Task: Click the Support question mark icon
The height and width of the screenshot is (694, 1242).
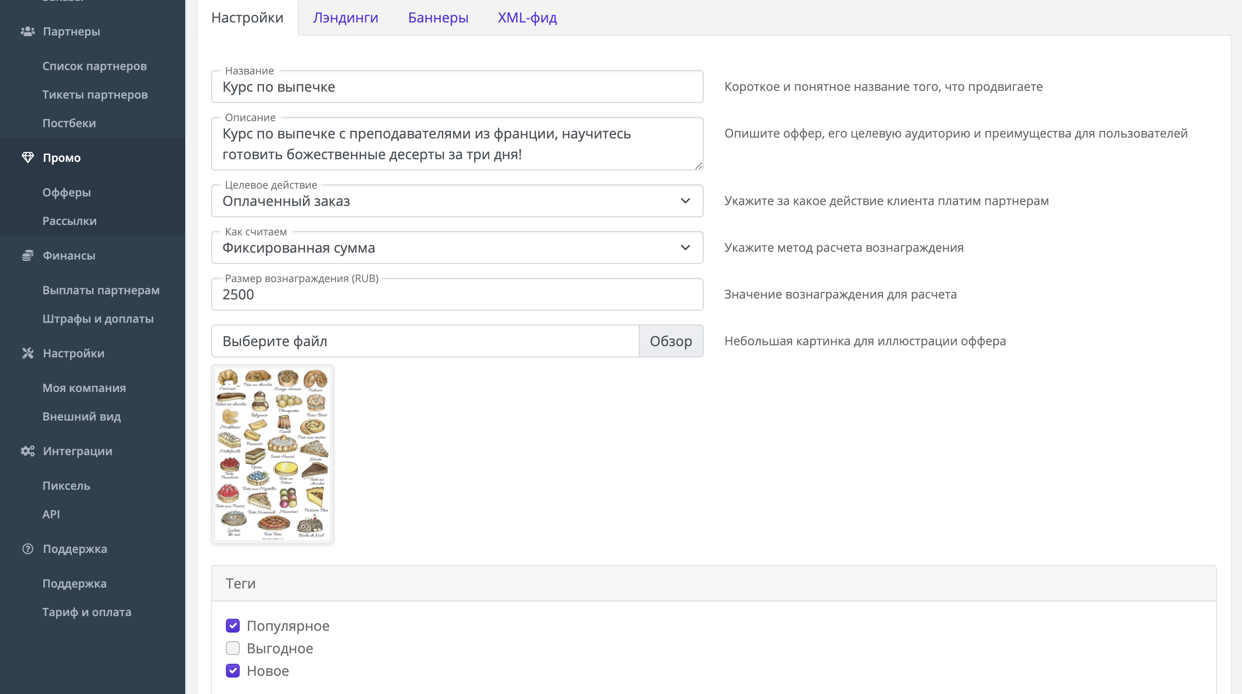Action: [28, 549]
